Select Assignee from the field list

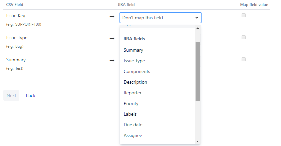coord(133,135)
